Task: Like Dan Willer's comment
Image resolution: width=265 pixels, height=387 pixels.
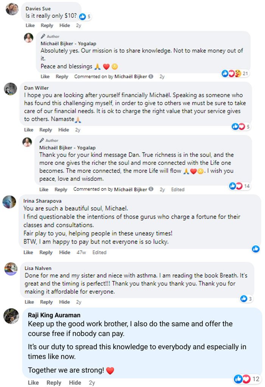Action: (x=29, y=130)
